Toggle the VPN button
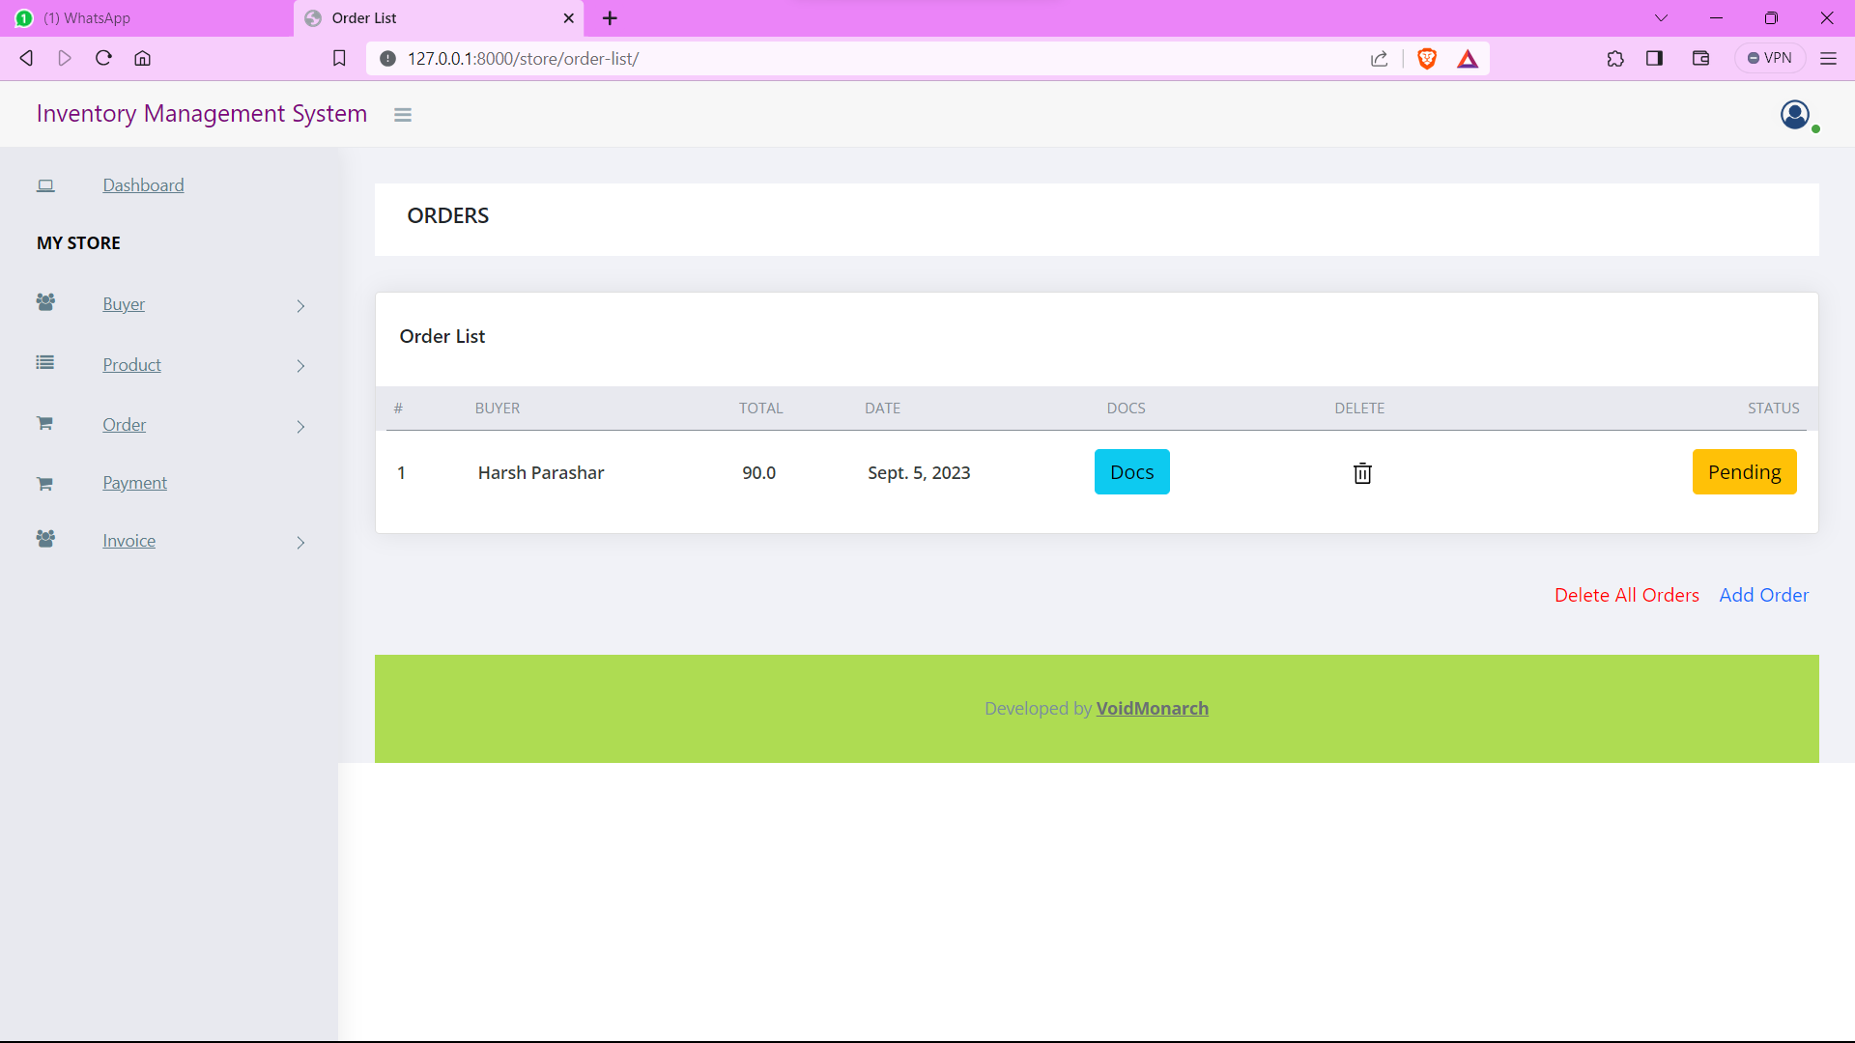The width and height of the screenshot is (1855, 1043). pyautogui.click(x=1770, y=58)
